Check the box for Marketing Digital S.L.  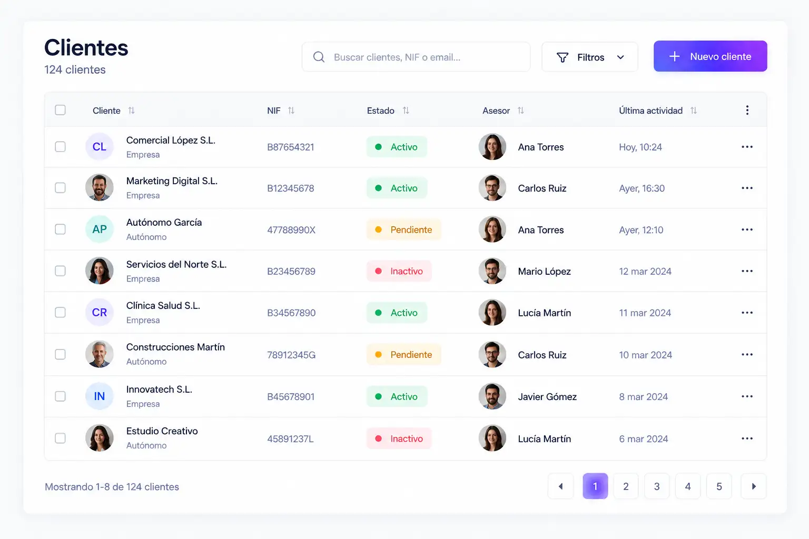tap(61, 188)
